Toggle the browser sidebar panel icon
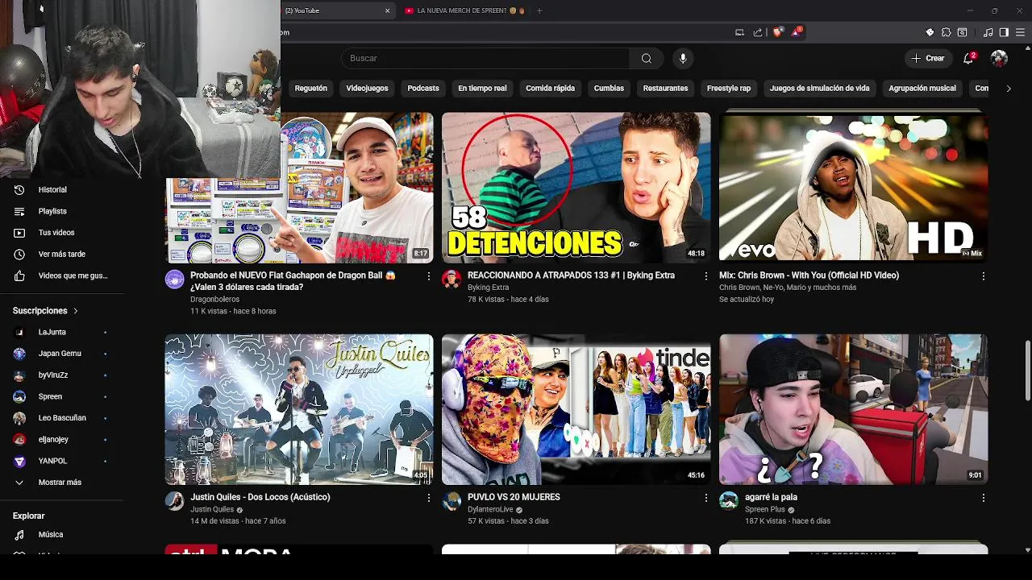 [x=1004, y=32]
